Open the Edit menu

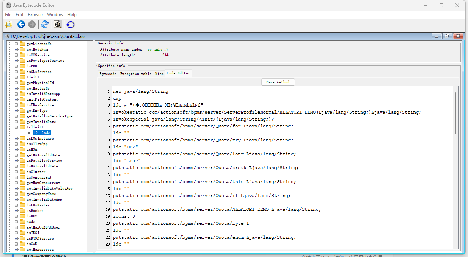point(19,15)
